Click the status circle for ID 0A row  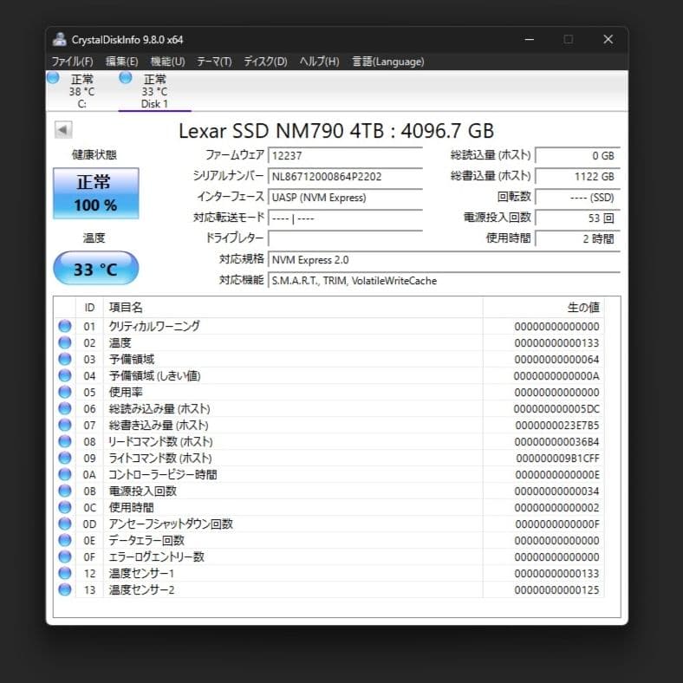coord(65,474)
